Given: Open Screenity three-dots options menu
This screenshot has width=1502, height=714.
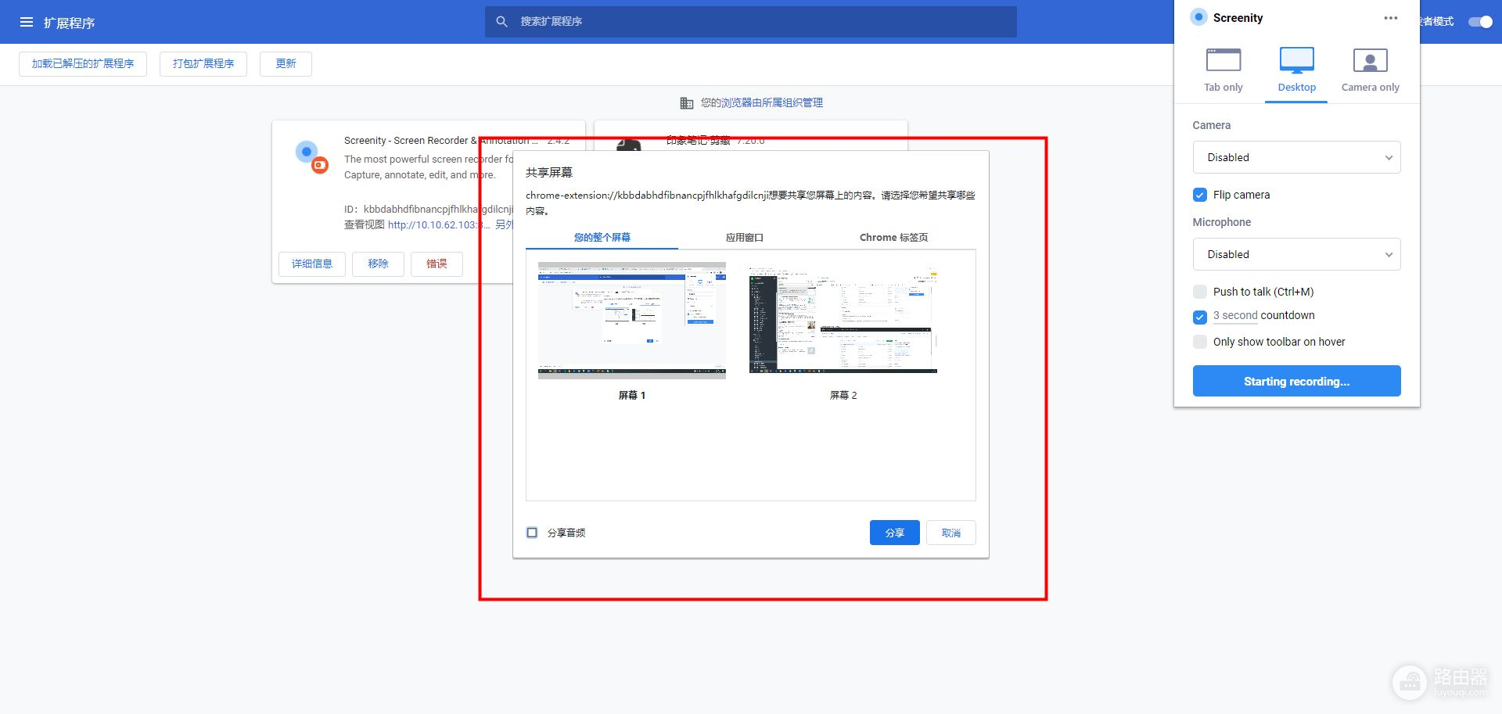Looking at the screenshot, I should tap(1390, 18).
